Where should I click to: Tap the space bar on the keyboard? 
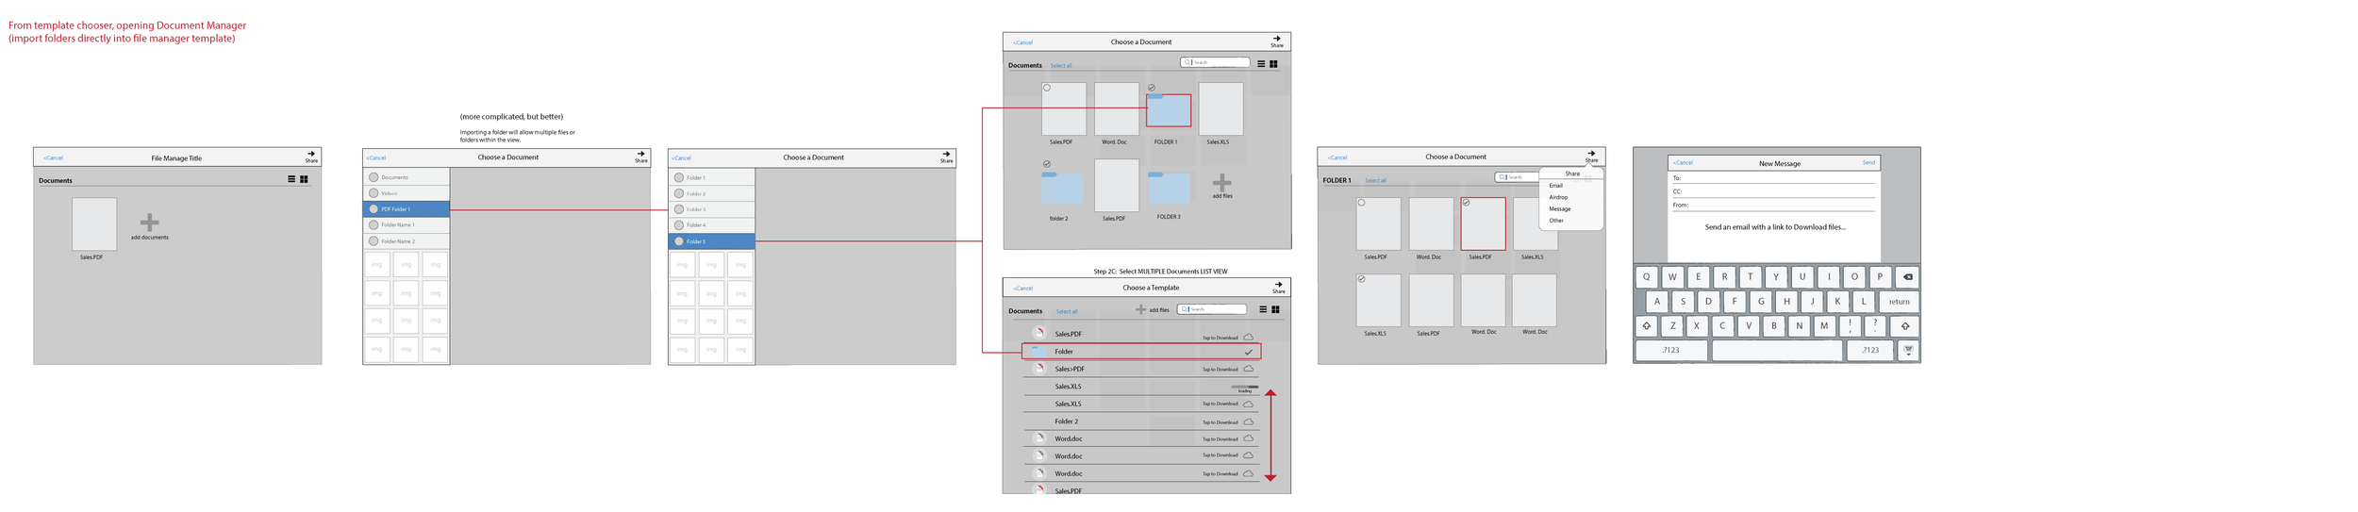[x=1777, y=350]
